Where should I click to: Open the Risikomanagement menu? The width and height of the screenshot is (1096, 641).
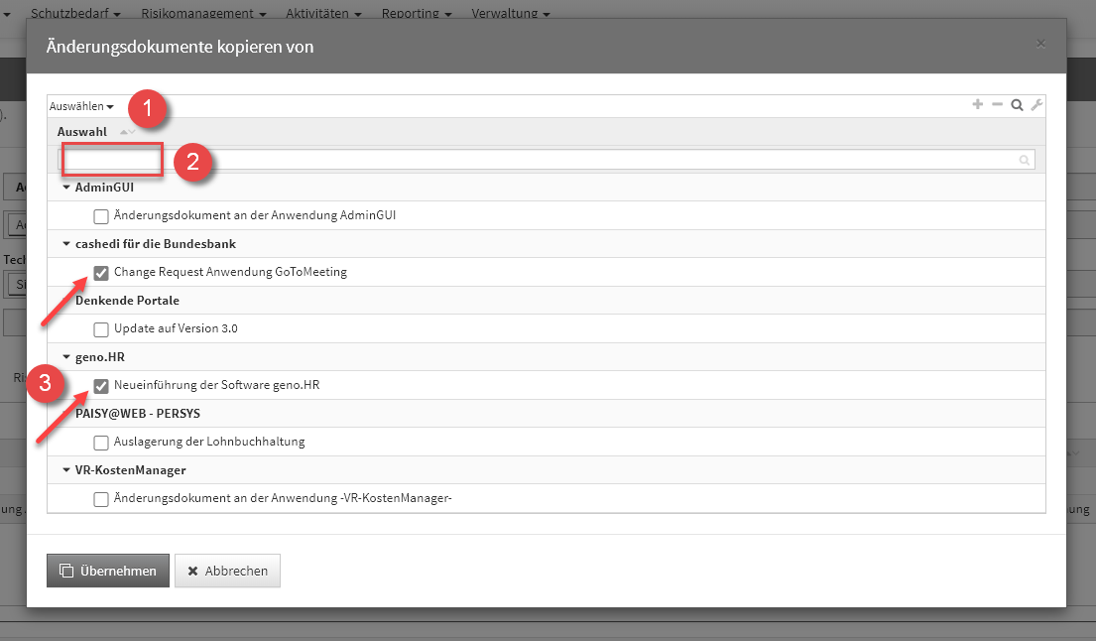click(x=203, y=13)
